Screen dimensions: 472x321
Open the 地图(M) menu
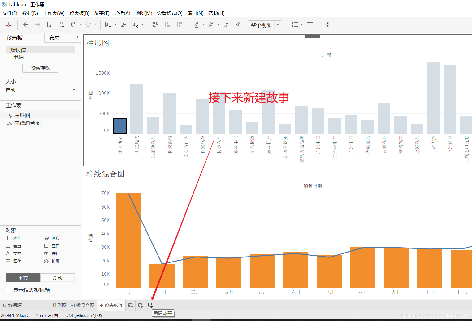tap(144, 13)
